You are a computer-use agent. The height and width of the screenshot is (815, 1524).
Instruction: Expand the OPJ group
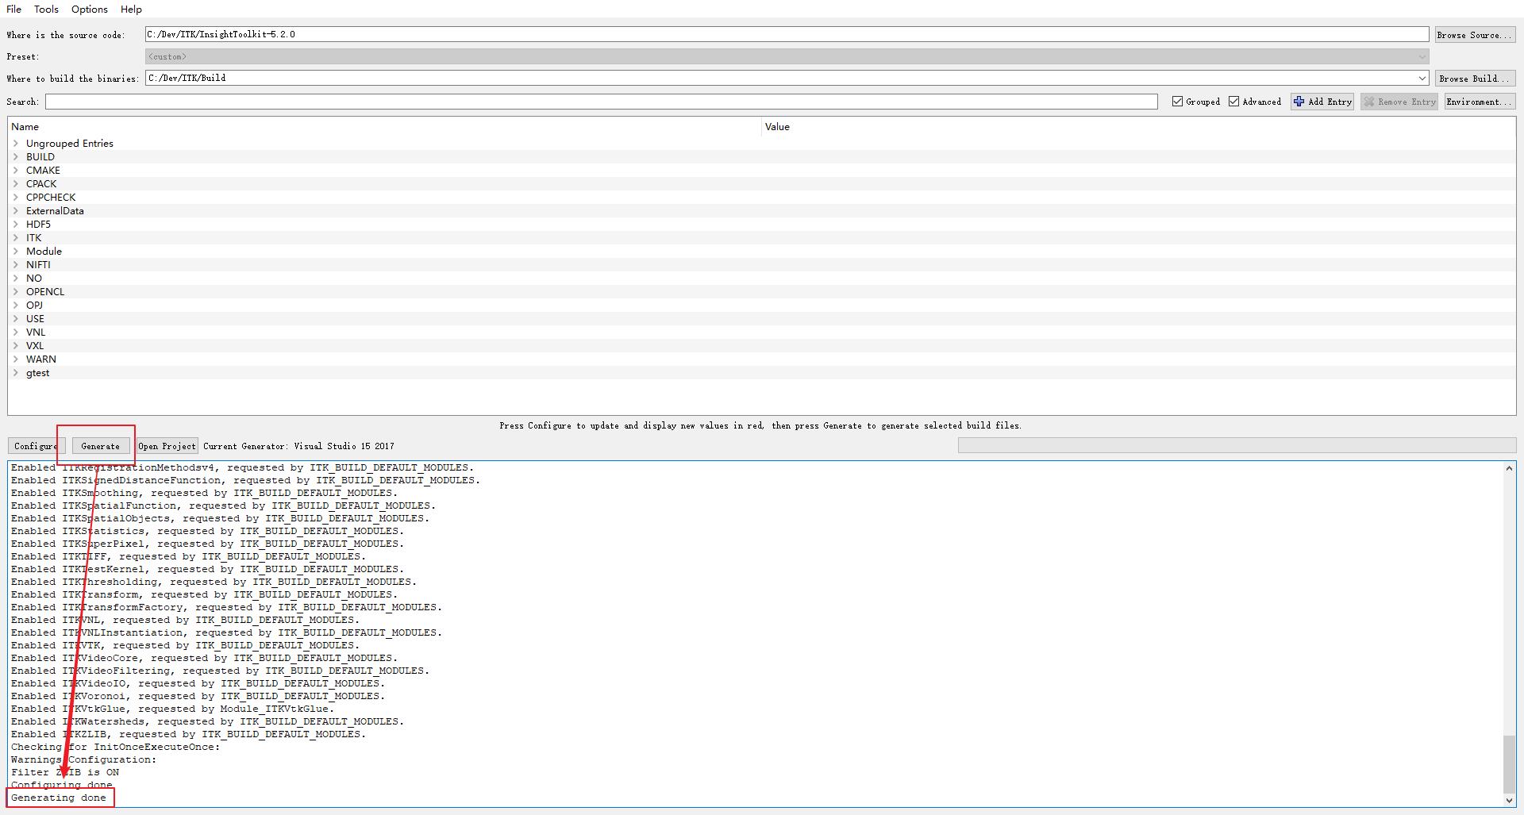click(x=16, y=306)
